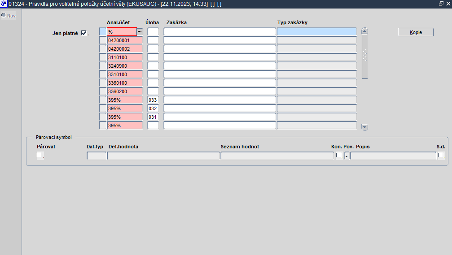This screenshot has width=452, height=255.
Task: Toggle the S.d. checkbox
Action: (x=440, y=156)
